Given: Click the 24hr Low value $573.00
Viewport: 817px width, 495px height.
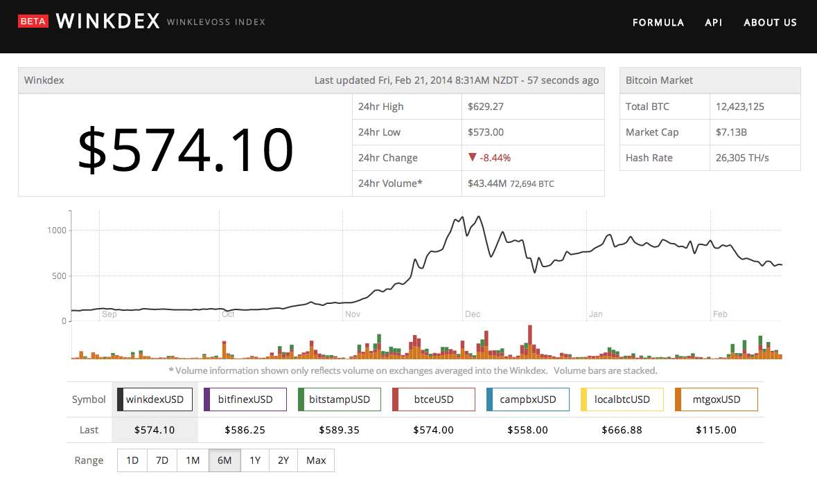Looking at the screenshot, I should click(486, 132).
